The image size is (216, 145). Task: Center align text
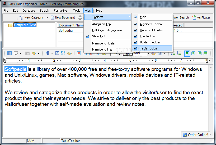click(193, 53)
